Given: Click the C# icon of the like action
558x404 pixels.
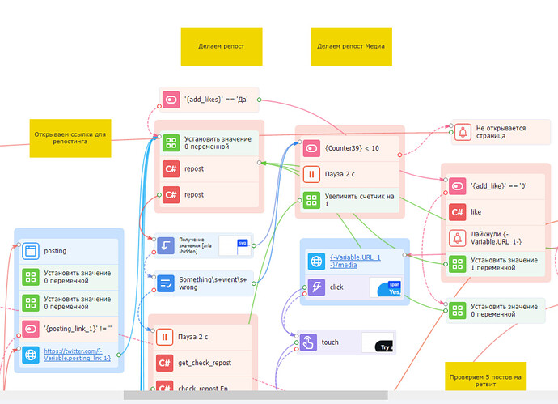Looking at the screenshot, I should click(x=457, y=212).
